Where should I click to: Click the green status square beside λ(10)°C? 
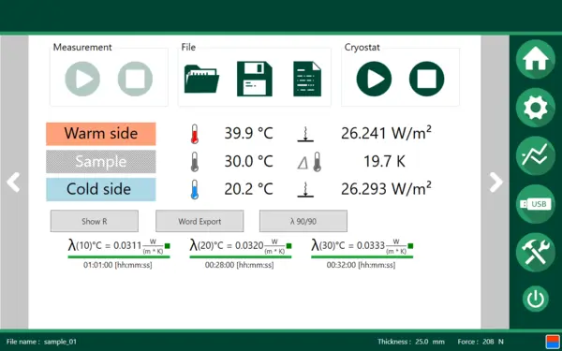pos(168,246)
